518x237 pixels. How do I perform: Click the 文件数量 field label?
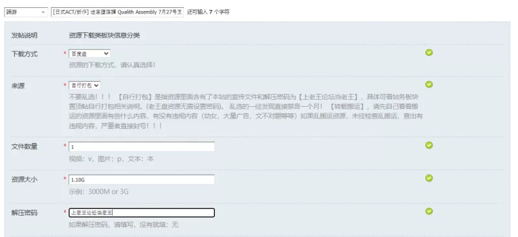pyautogui.click(x=25, y=147)
